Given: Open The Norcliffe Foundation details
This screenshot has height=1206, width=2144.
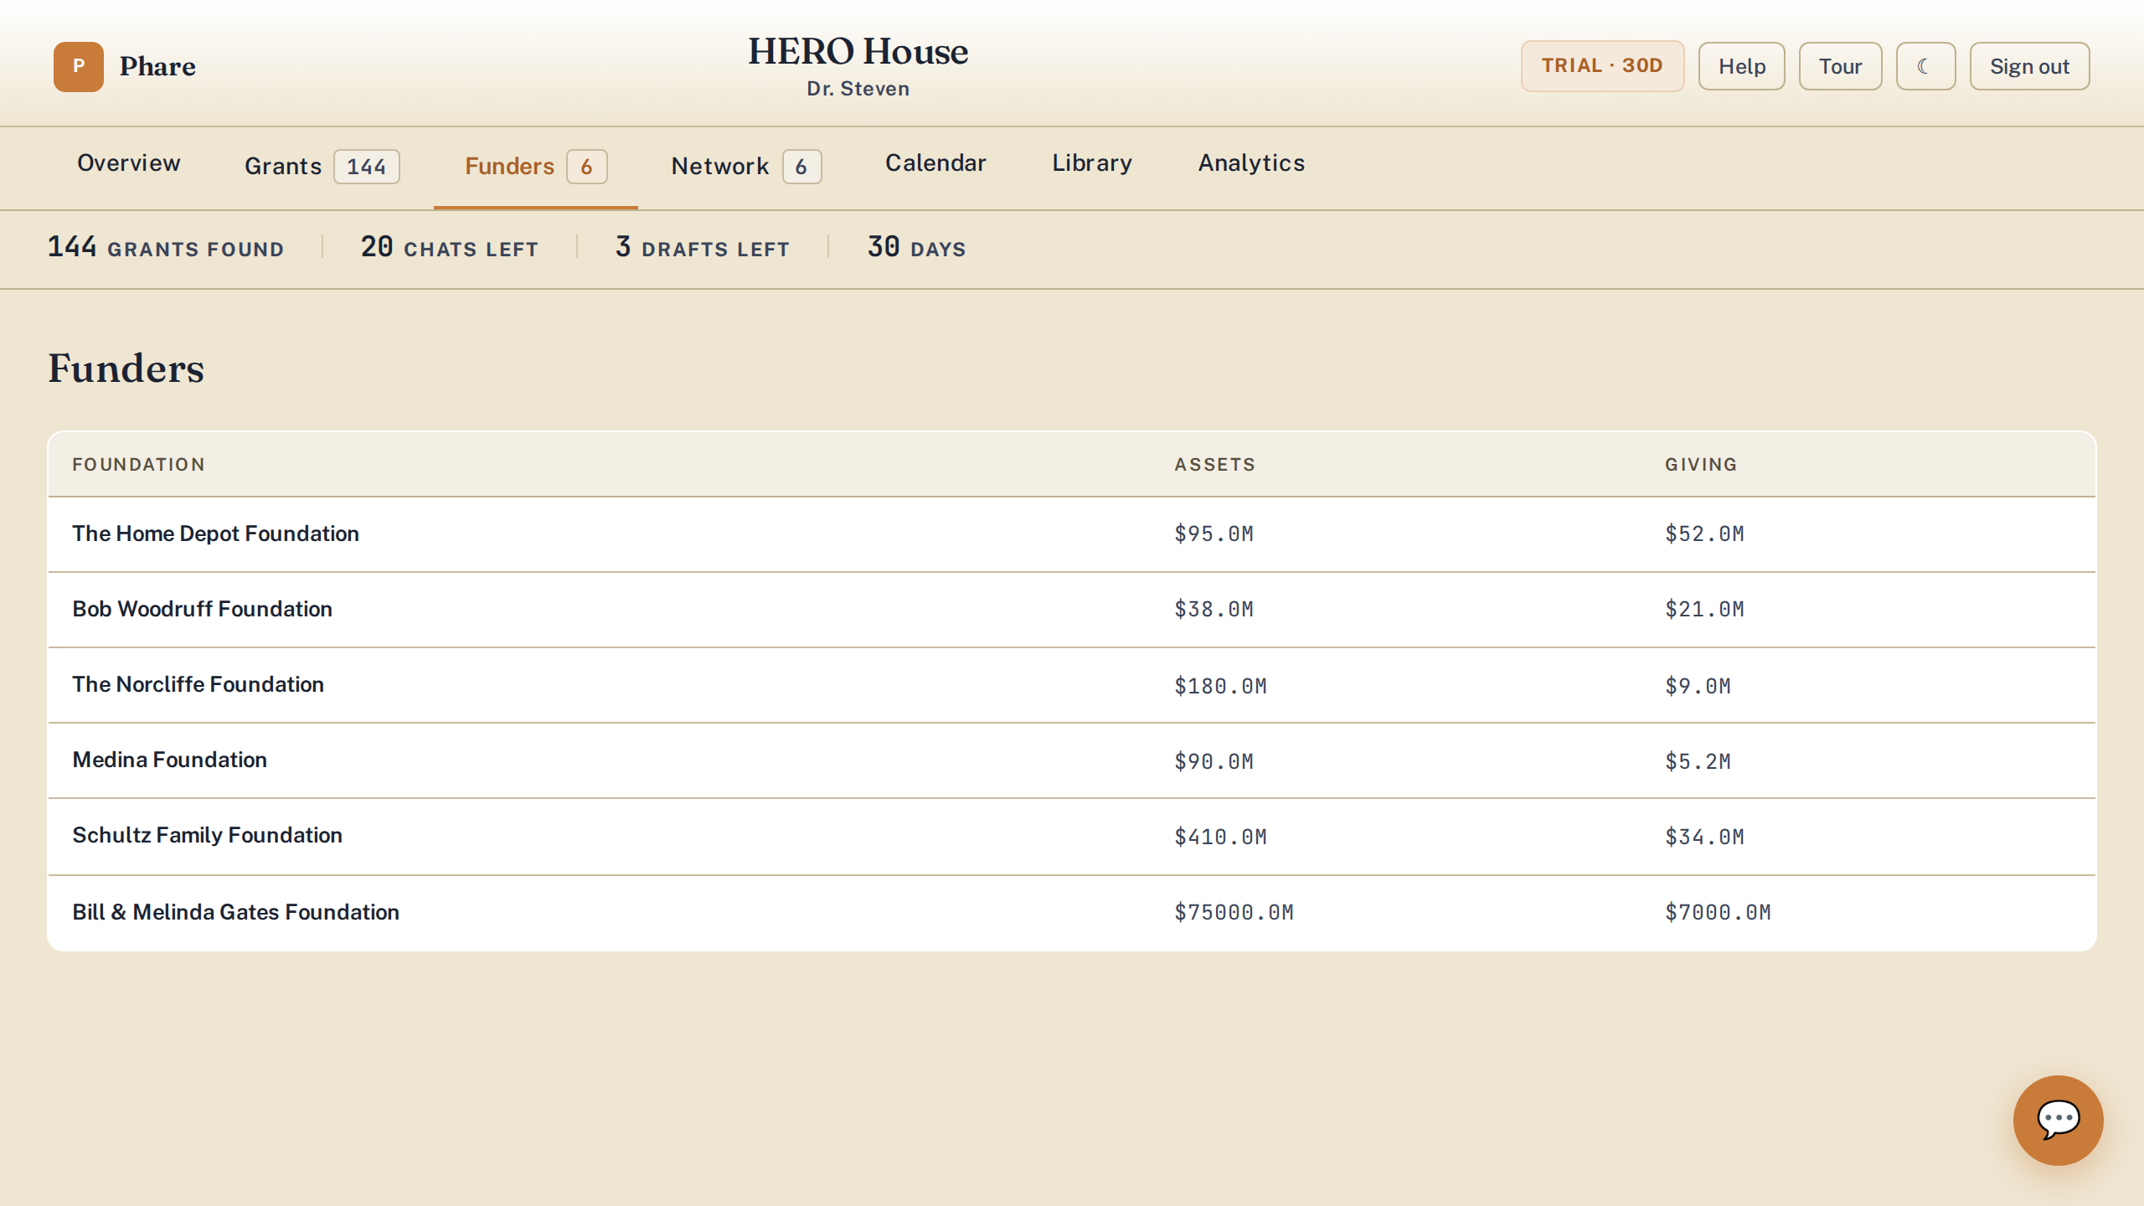Looking at the screenshot, I should coord(1072,685).
